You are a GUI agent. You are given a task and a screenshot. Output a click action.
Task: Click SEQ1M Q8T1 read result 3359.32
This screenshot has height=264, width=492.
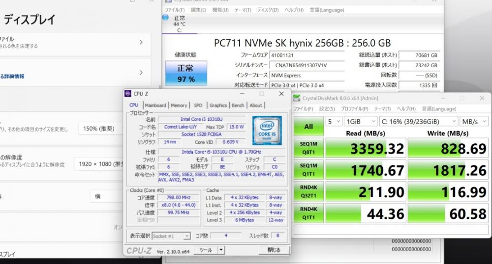click(x=366, y=148)
